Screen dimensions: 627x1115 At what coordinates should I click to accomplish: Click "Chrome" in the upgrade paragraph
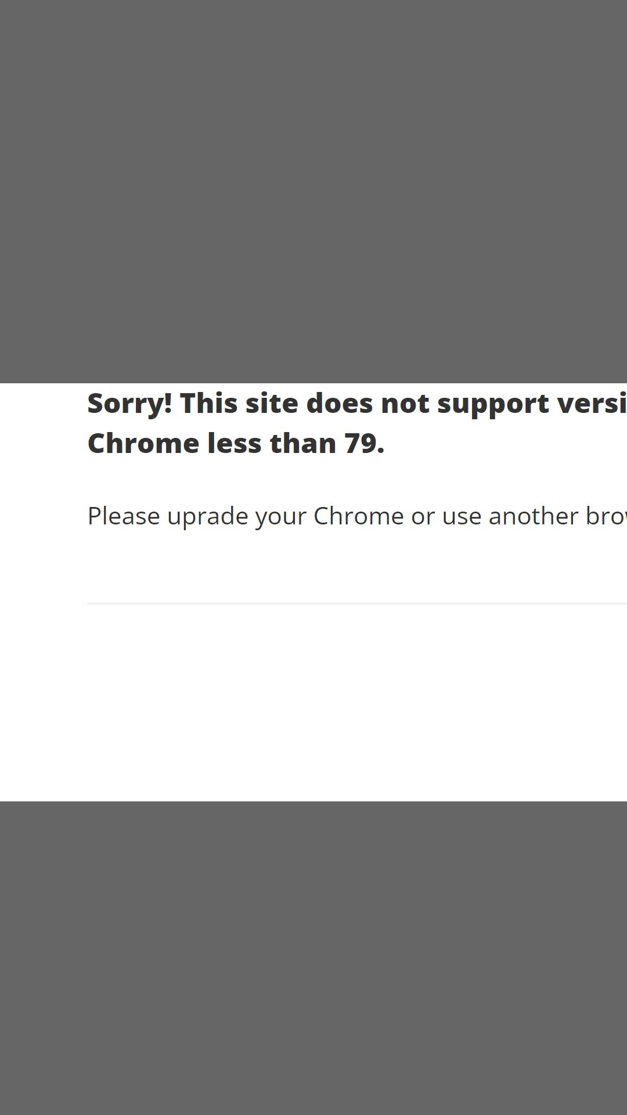point(358,516)
